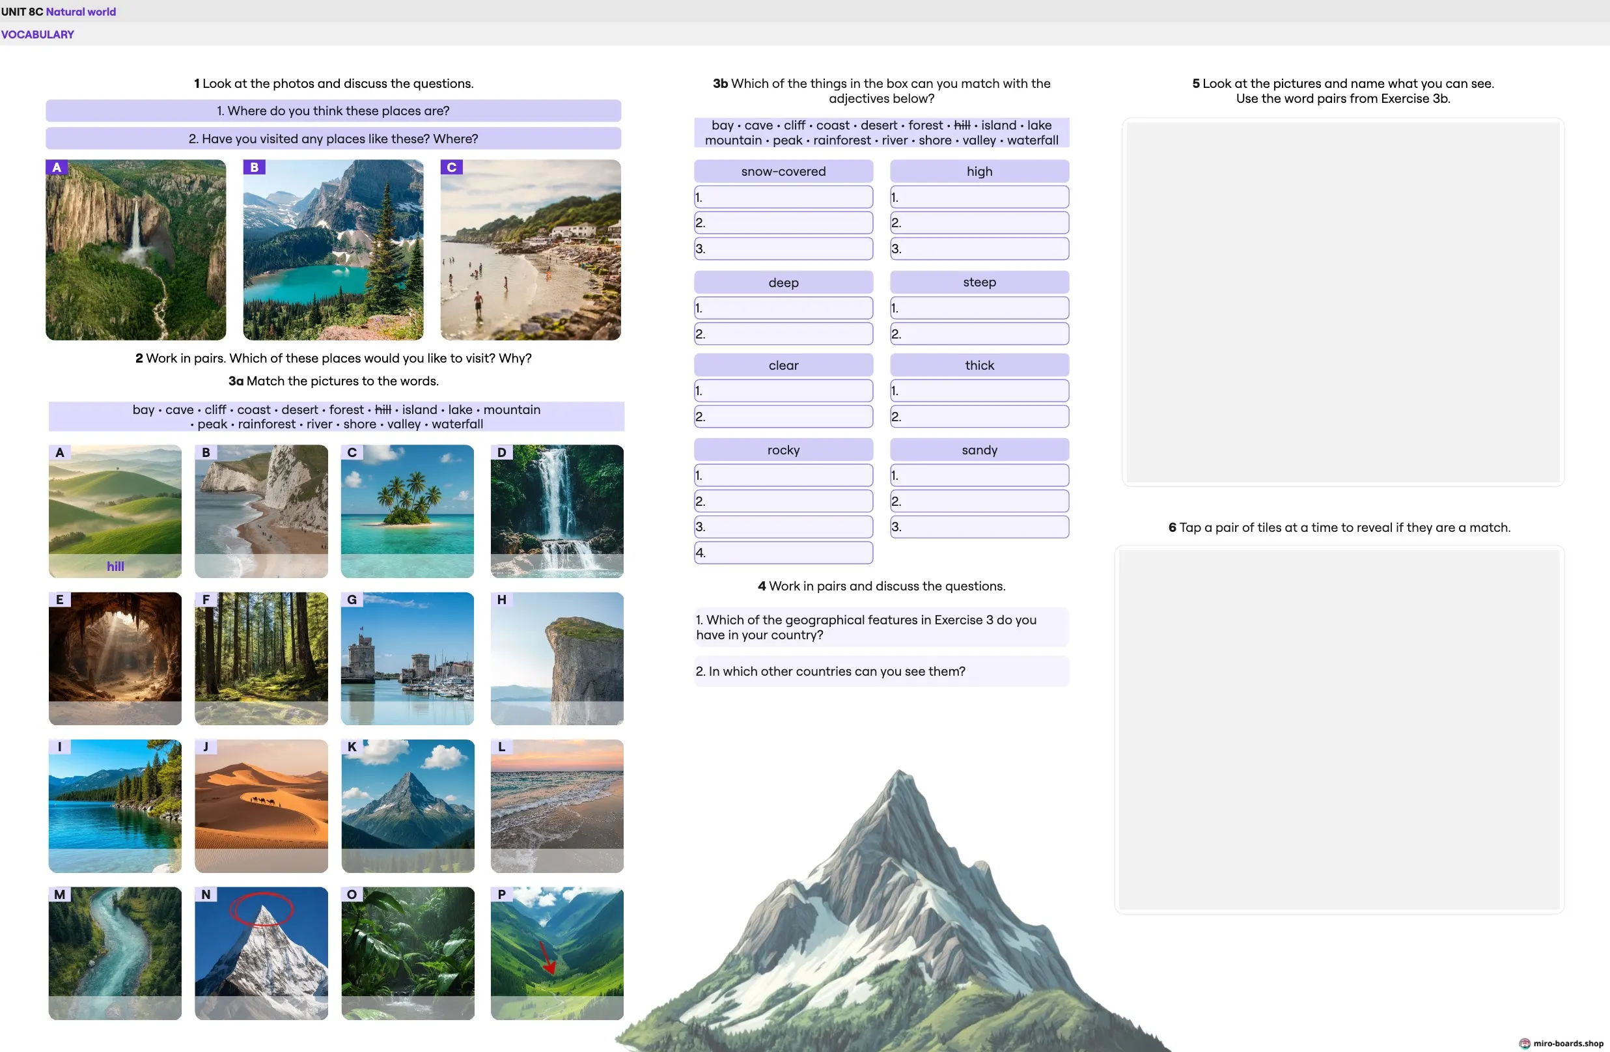Click tile J with desert dunes

click(261, 806)
